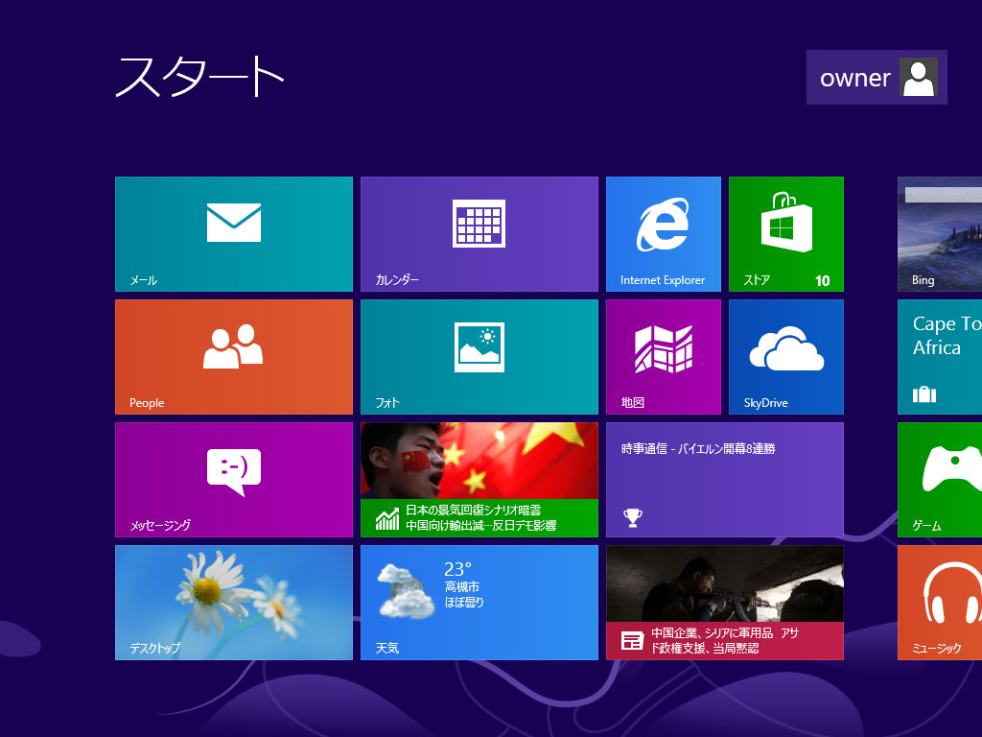Open the カレンダー calendar tile
Screen dimensions: 982x737
479,234
